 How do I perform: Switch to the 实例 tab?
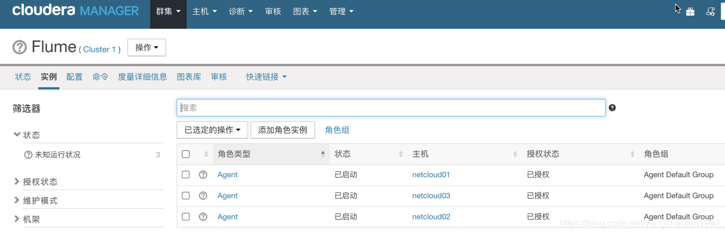click(49, 77)
